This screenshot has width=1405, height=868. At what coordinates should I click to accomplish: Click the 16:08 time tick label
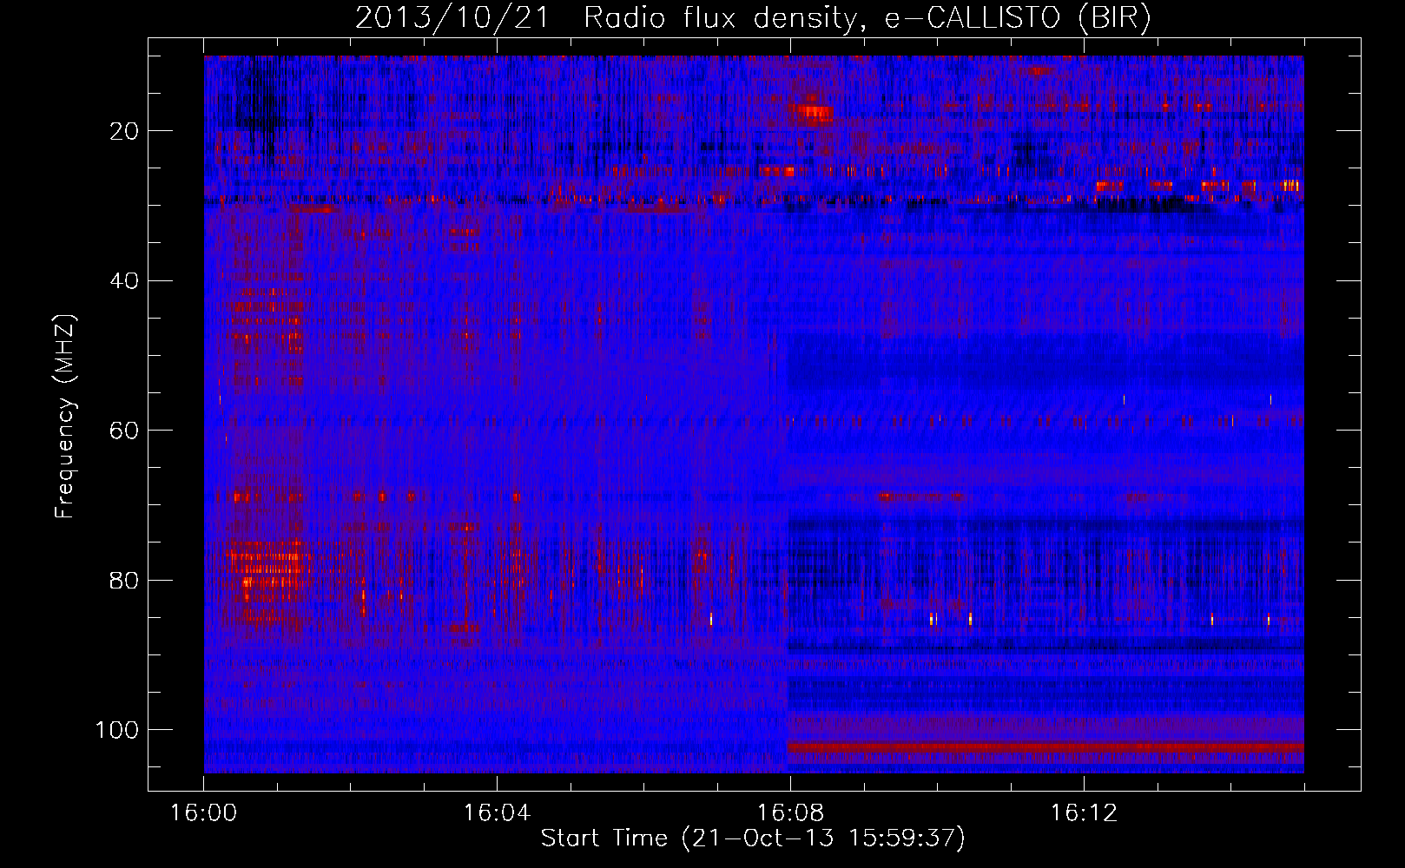(x=790, y=812)
